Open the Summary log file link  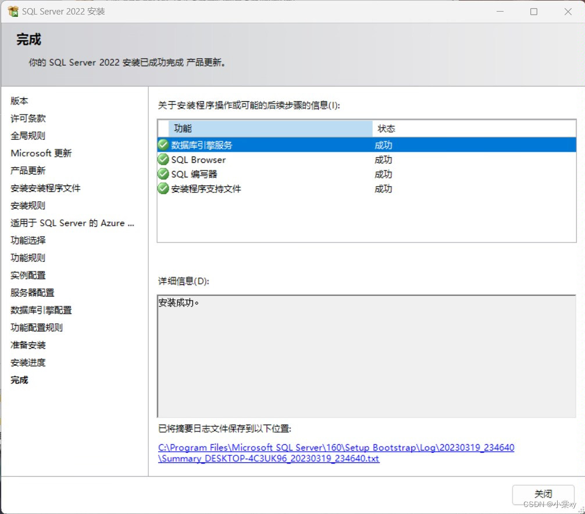pos(336,453)
